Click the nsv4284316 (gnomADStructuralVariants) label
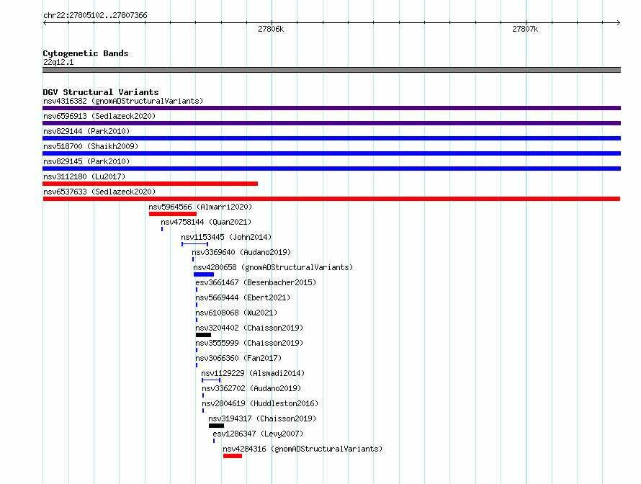The width and height of the screenshot is (641, 484). point(302,449)
